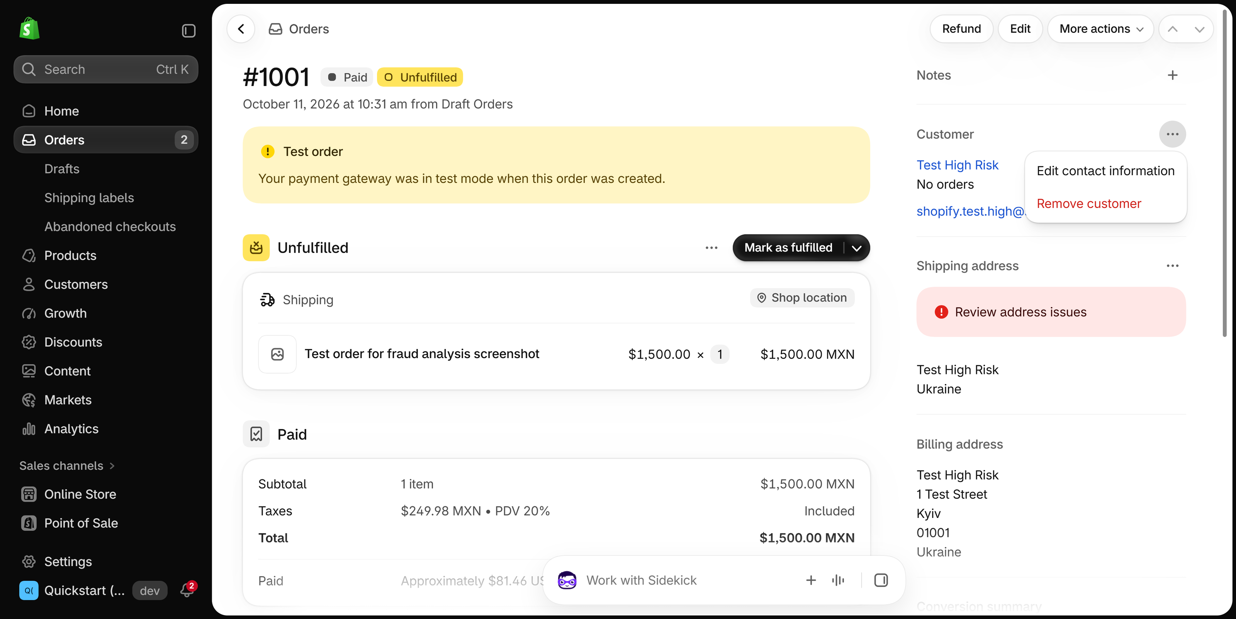Viewport: 1236px width, 619px height.
Task: Click Review address issues banner
Action: 1051,312
